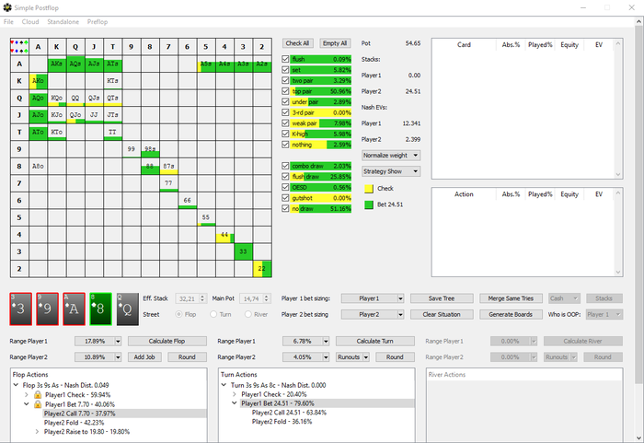Open the Normalize weight dropdown
Screen dimensions: 644x443
coord(391,156)
